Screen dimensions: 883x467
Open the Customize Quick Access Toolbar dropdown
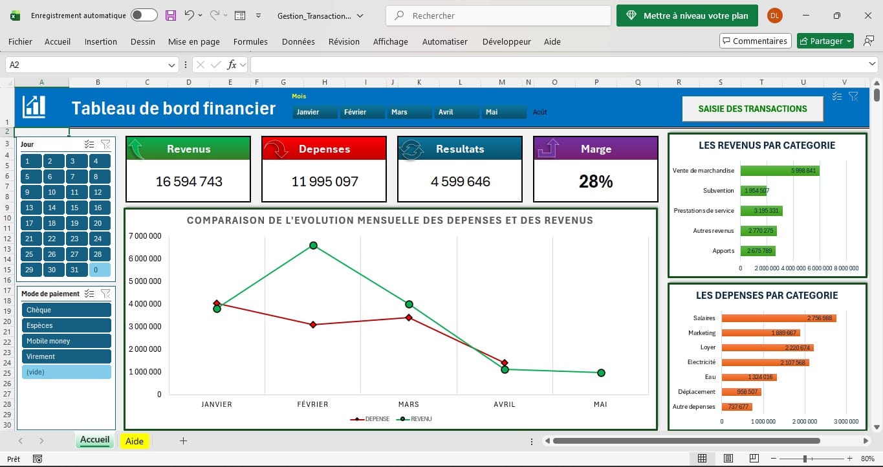[258, 16]
